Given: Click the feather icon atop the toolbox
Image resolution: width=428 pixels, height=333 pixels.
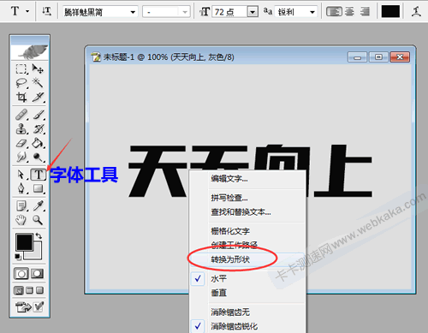Looking at the screenshot, I should tap(30, 52).
